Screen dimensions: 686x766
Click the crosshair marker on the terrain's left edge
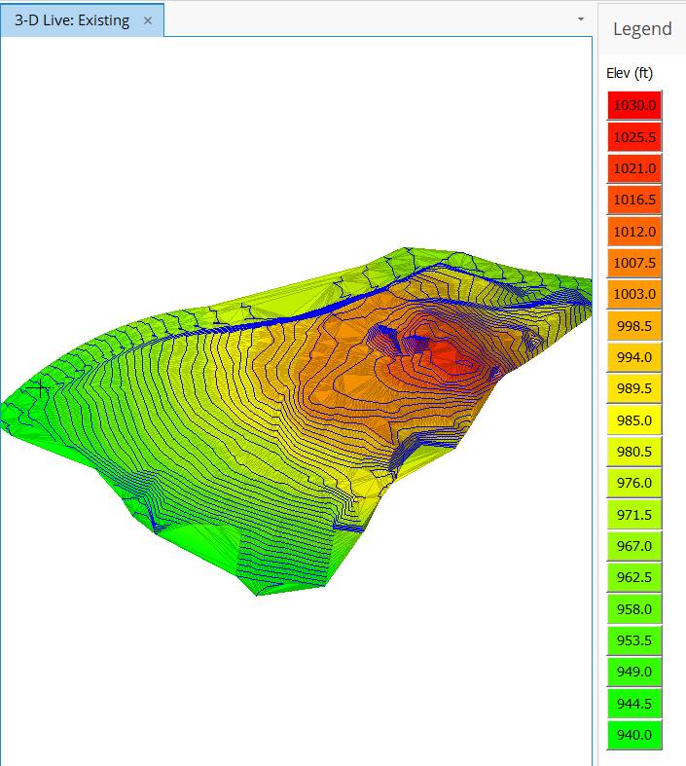click(38, 390)
